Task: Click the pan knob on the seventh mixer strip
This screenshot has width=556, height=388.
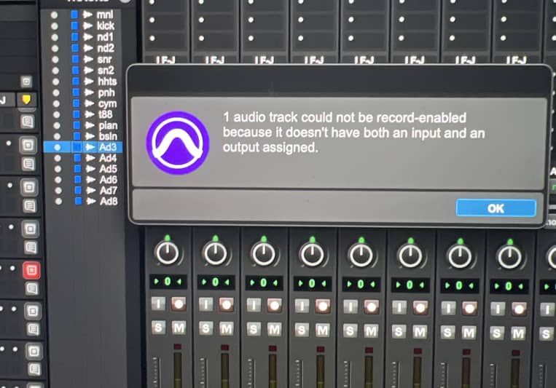Action: (460, 257)
